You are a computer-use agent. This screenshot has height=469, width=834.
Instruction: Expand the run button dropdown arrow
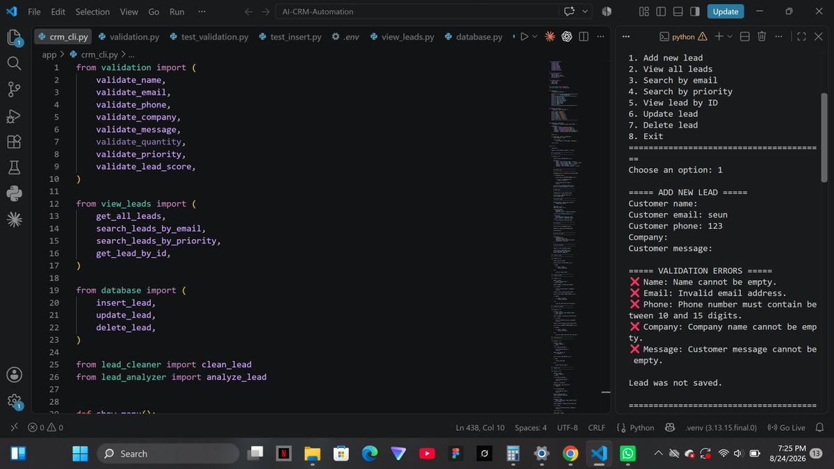pyautogui.click(x=534, y=37)
